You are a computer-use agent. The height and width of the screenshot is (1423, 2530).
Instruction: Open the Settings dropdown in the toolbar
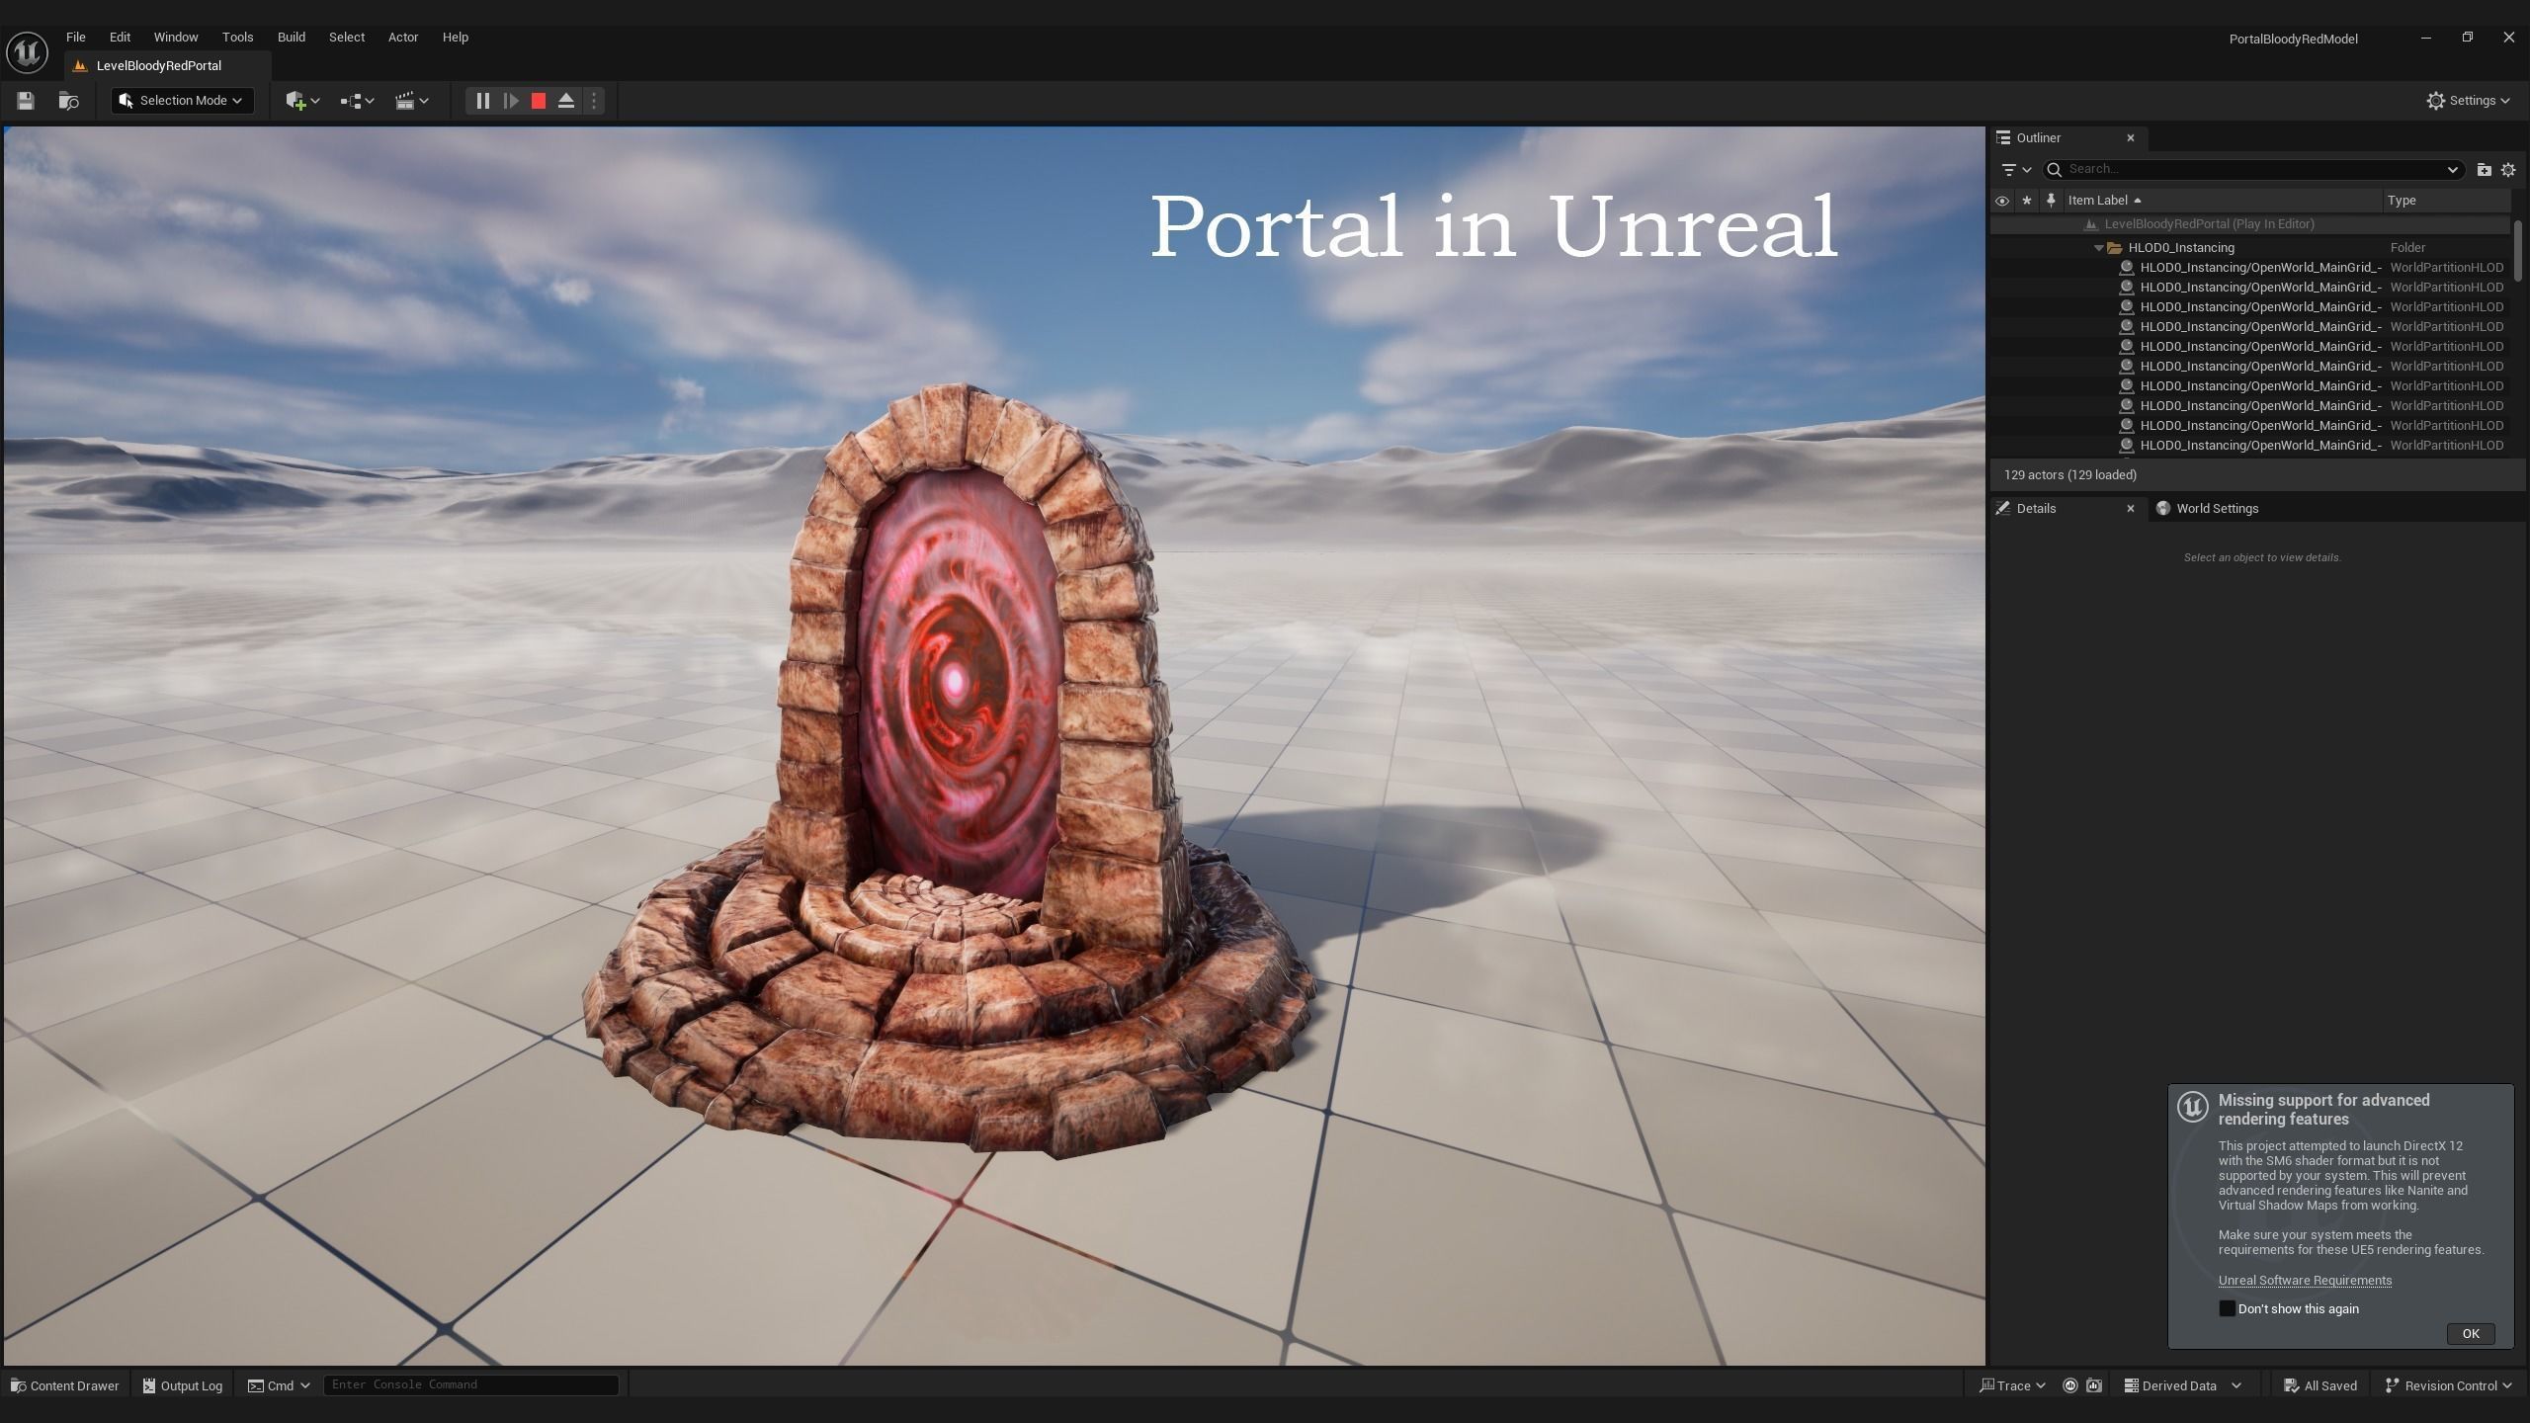pos(2468,101)
